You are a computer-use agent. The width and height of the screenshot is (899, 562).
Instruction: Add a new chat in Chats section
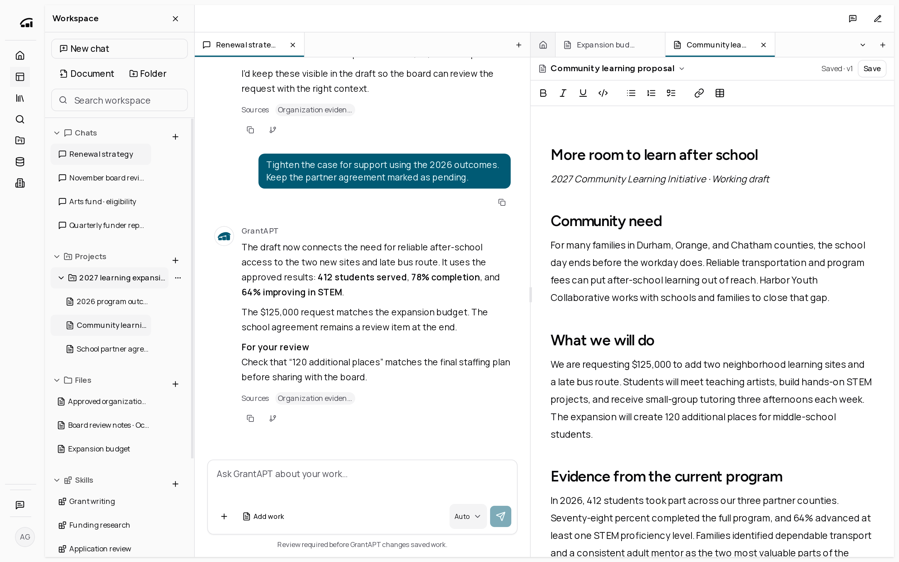175,137
